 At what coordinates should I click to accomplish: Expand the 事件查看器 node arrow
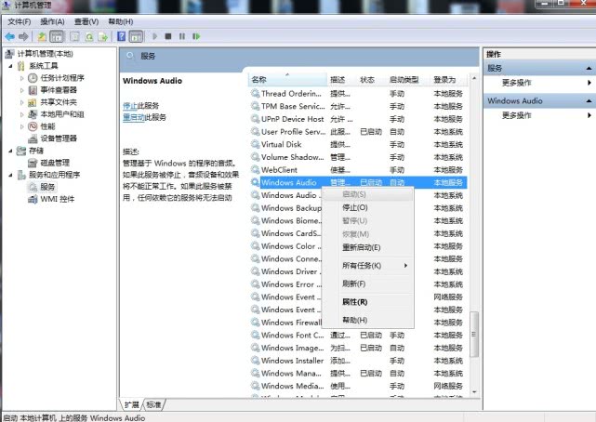[x=21, y=90]
